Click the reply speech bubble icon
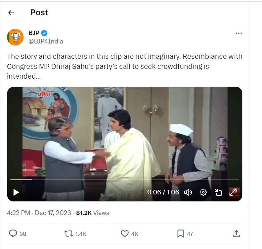The height and width of the screenshot is (249, 262). tap(13, 234)
